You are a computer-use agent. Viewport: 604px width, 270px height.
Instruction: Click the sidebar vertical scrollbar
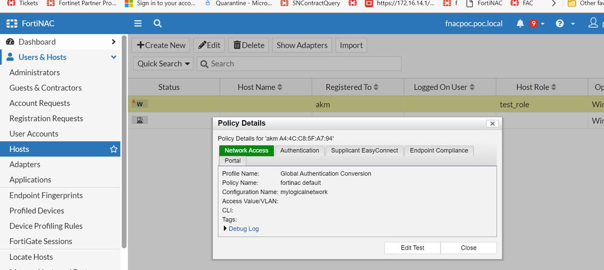124,143
